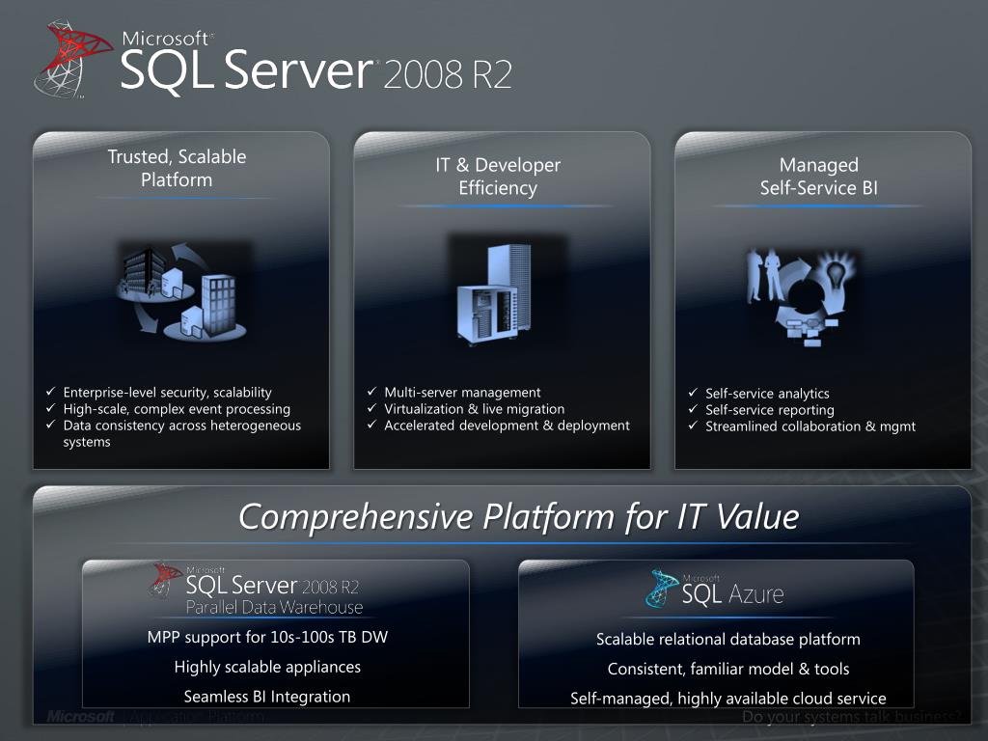Click the server tower illustration
Screen dimensions: 988x741
pyautogui.click(x=496, y=294)
